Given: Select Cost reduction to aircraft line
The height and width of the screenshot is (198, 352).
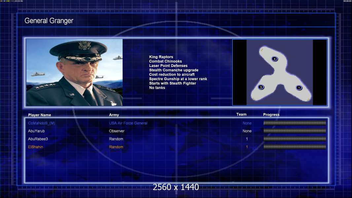Looking at the screenshot, I should pyautogui.click(x=172, y=75).
